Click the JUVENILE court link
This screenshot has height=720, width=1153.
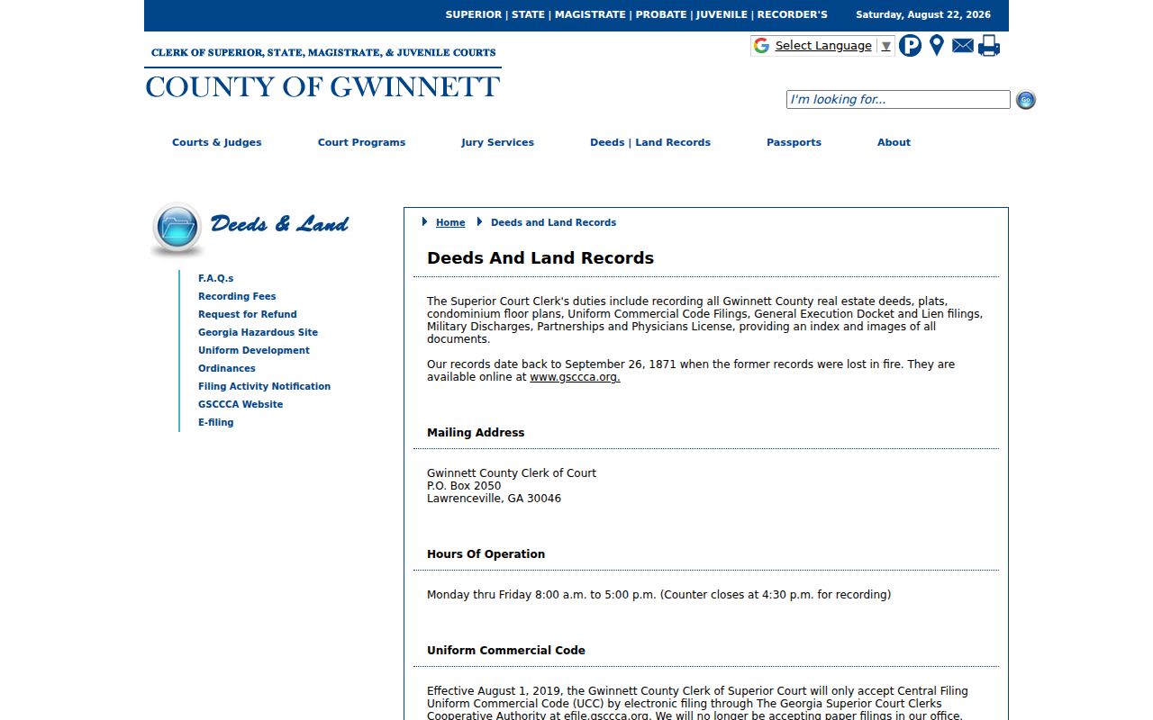pos(722,14)
